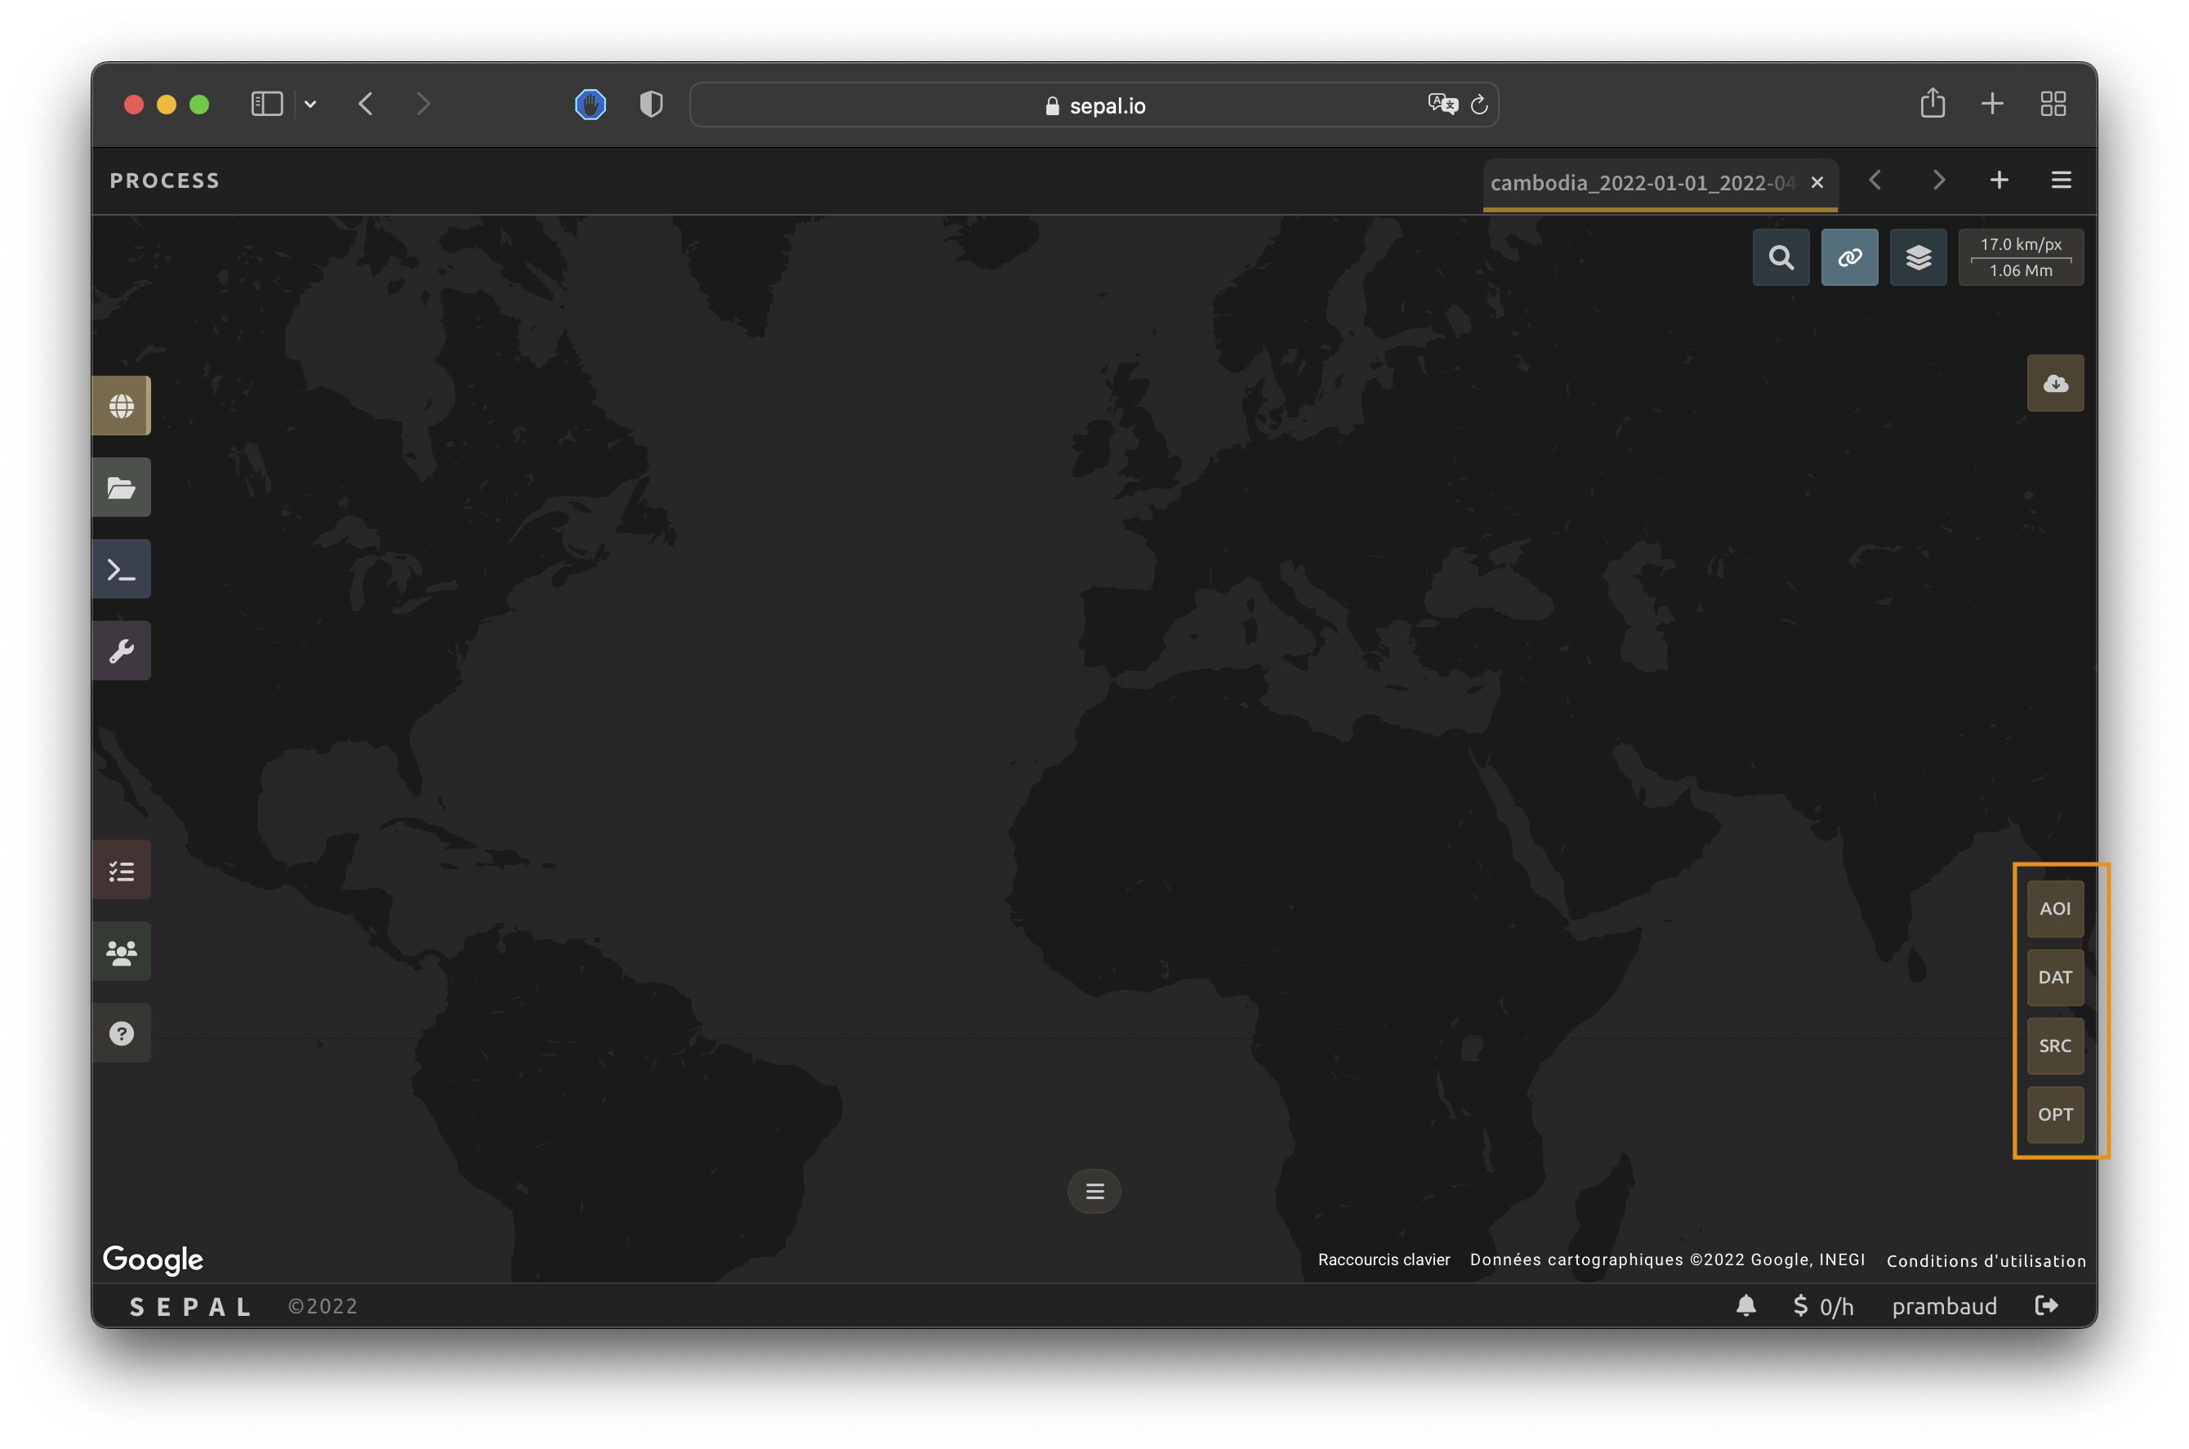
Task: Open the Tasks checklist panel
Action: click(121, 871)
